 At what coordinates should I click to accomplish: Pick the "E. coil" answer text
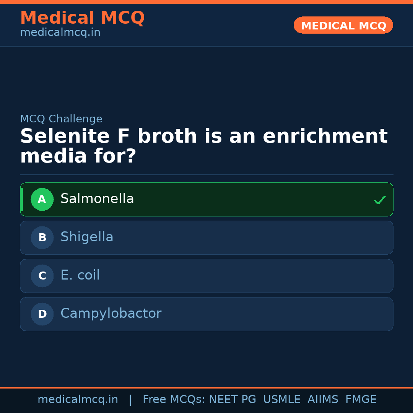coord(80,275)
